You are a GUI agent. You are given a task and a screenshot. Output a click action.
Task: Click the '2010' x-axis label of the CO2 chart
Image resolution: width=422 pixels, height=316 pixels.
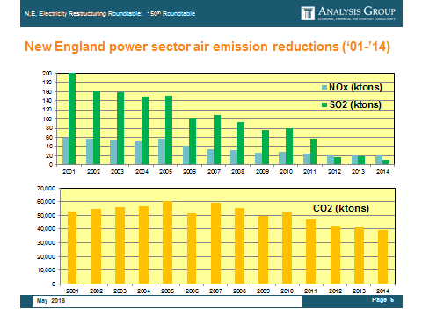tap(287, 291)
